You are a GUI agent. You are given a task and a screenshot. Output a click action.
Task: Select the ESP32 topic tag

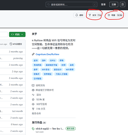coord(52,60)
